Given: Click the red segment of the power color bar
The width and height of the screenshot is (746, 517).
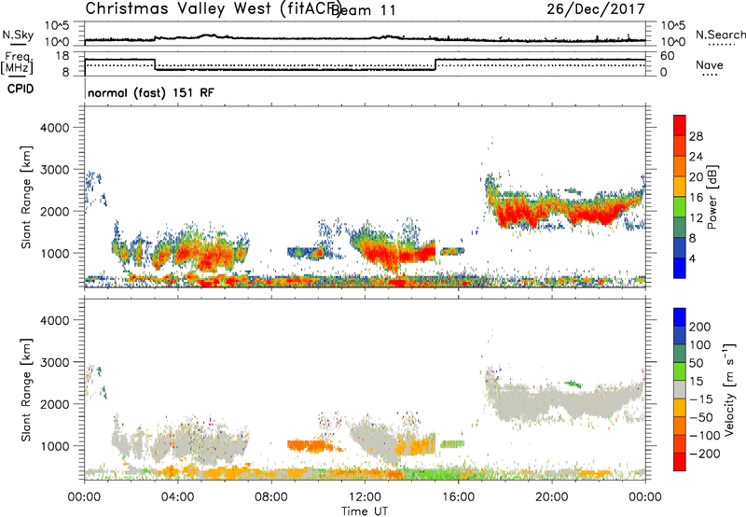Looking at the screenshot, I should [x=680, y=126].
